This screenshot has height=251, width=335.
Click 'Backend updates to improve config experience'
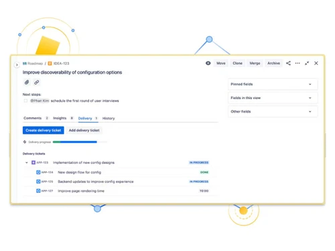pos(96,181)
